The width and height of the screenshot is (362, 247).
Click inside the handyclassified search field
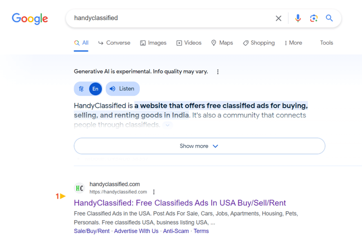pos(171,18)
